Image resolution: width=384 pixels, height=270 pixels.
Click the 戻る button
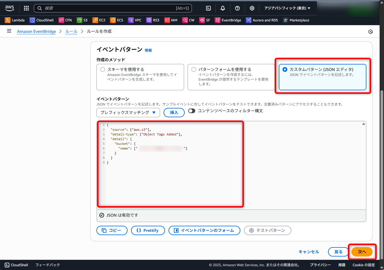[x=339, y=252]
